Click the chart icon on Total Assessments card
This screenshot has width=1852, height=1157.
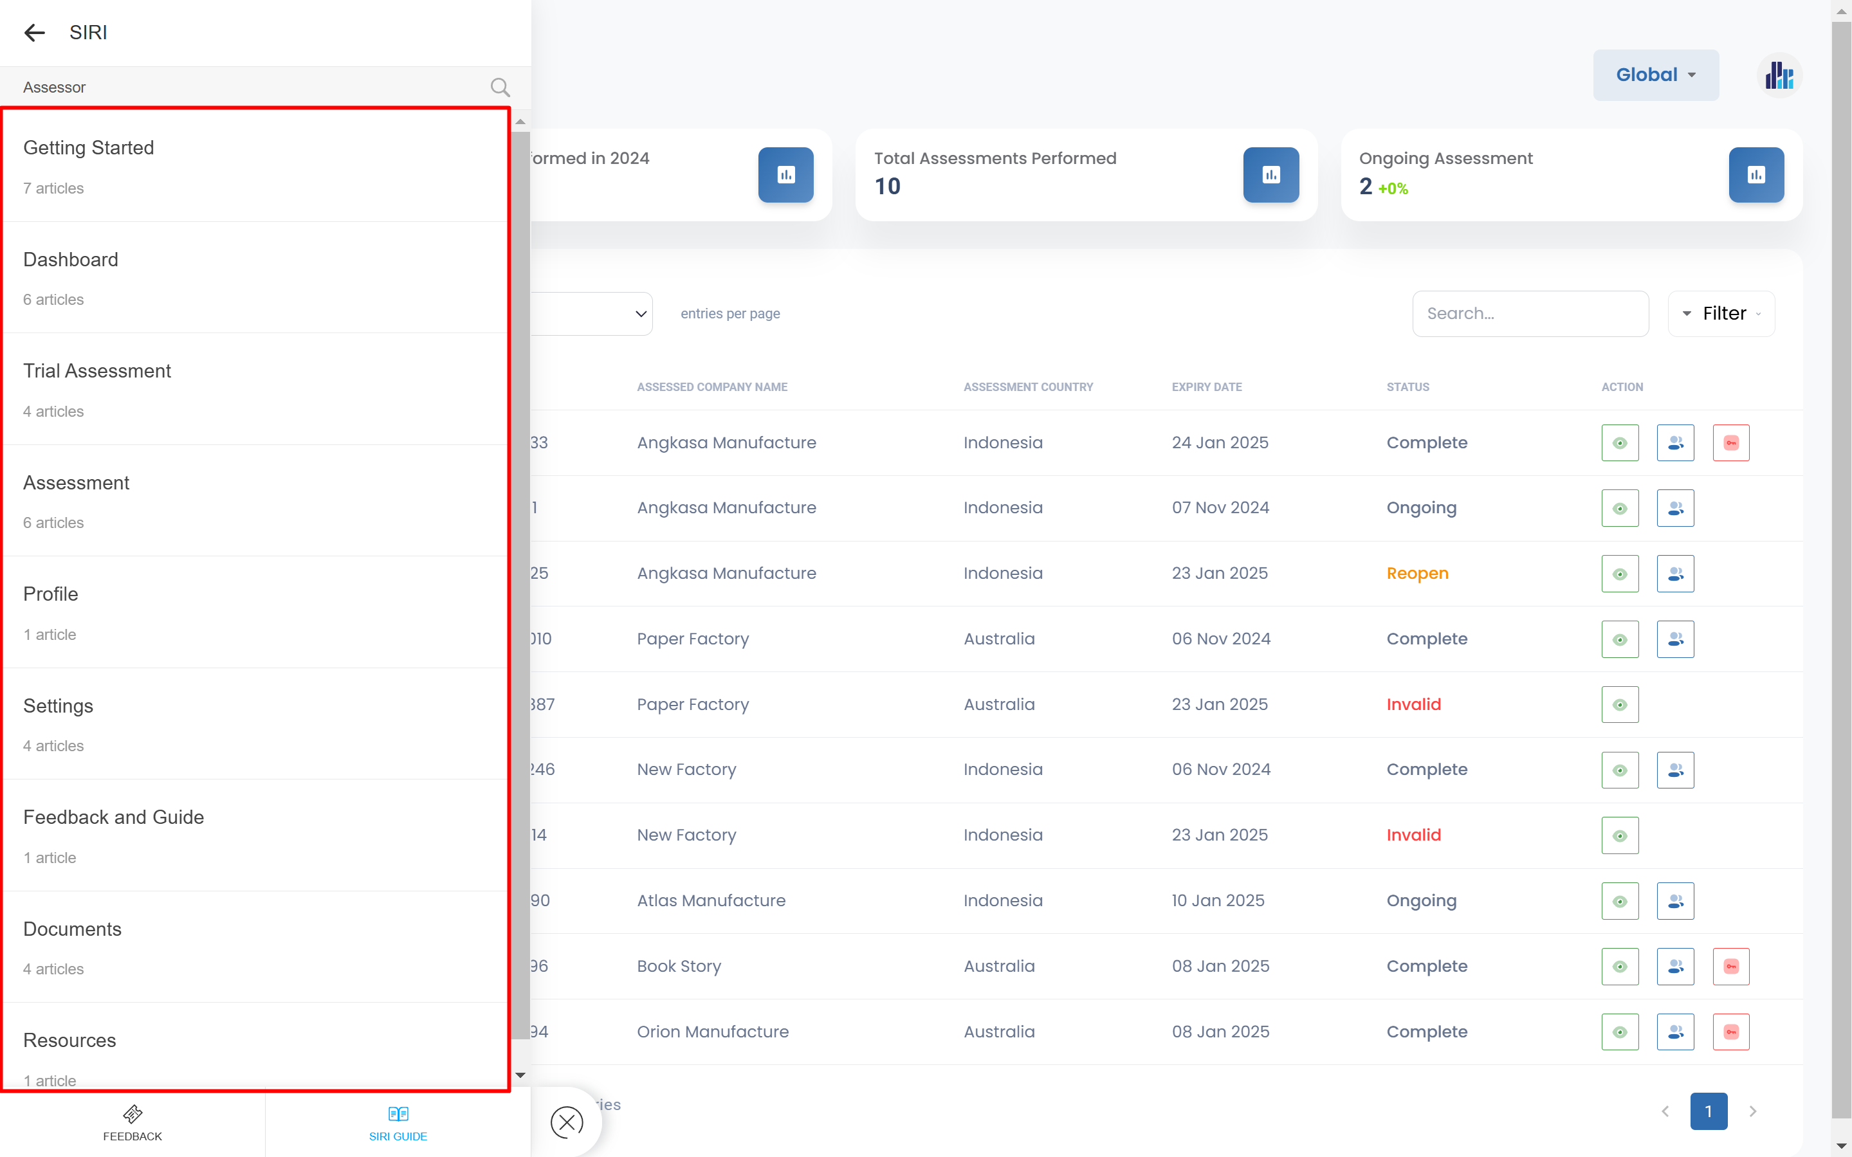click(x=1270, y=174)
